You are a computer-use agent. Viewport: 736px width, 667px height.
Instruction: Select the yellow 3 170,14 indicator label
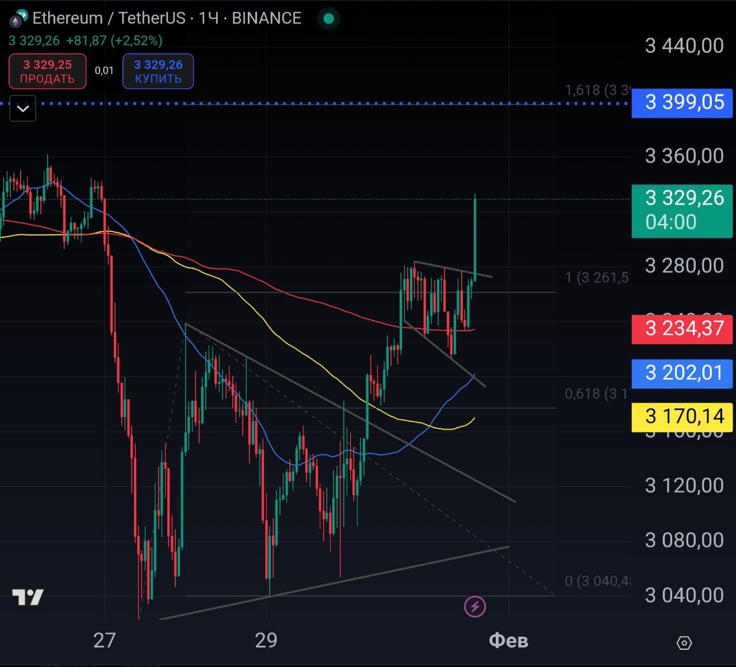683,417
